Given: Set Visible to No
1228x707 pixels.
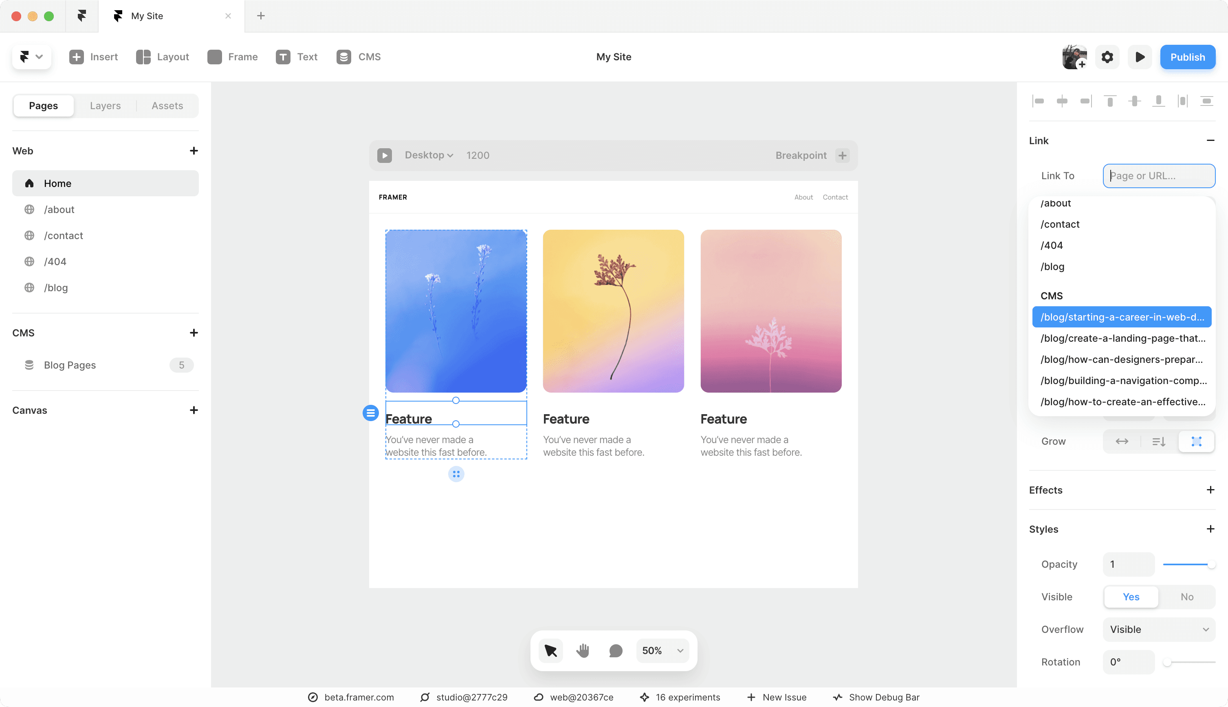Looking at the screenshot, I should coord(1187,597).
